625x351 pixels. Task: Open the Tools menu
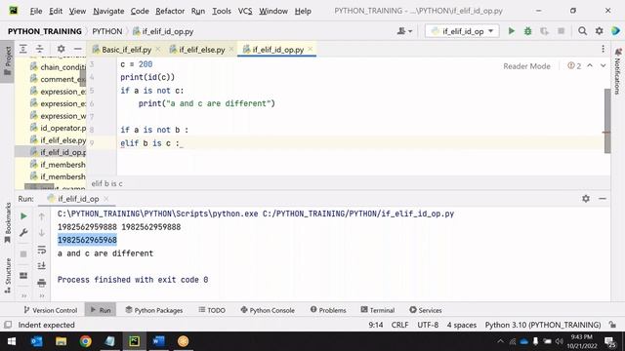coord(222,11)
